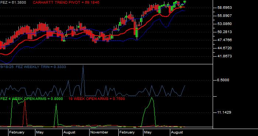Viewport: 258px width, 136px height.
Task: Click the tallest weekly TRIN spike peak
Action: coord(83,65)
